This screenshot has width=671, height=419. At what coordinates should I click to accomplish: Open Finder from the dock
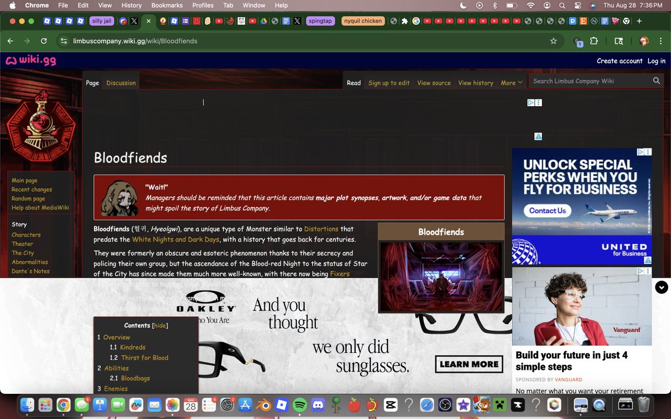click(x=28, y=404)
